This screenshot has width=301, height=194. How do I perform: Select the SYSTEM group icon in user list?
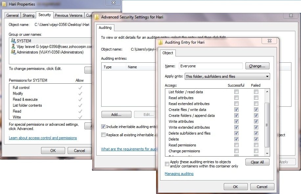pyautogui.click(x=13, y=41)
